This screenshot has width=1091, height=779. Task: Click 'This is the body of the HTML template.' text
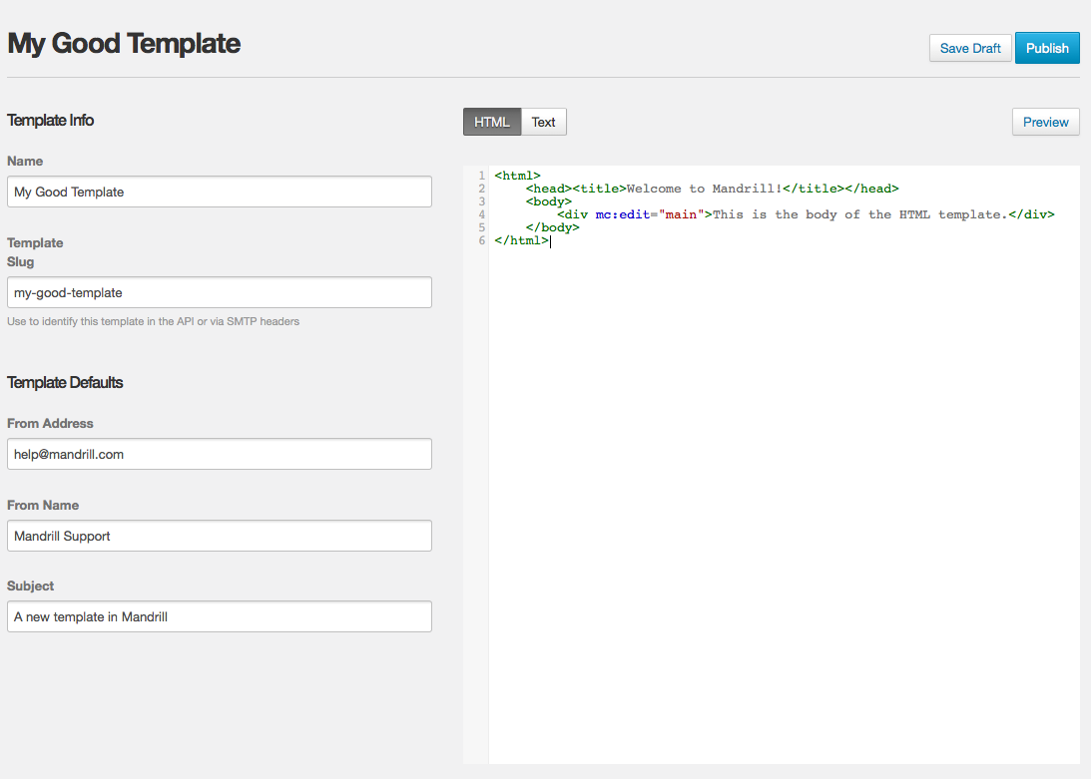tap(860, 214)
